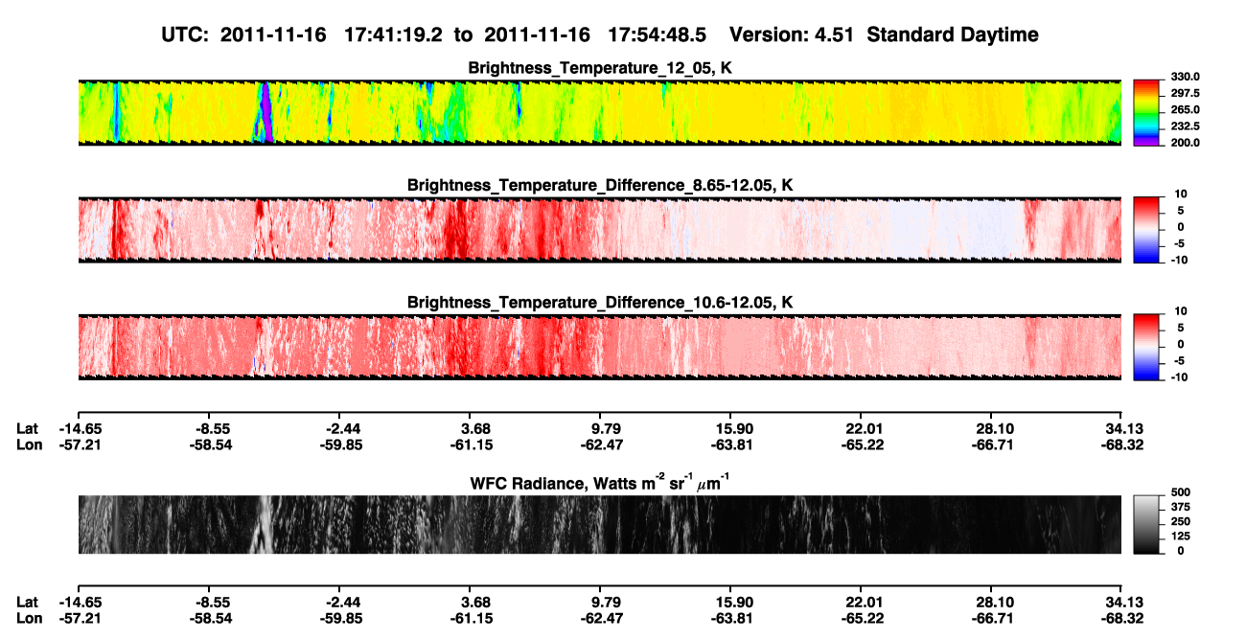Click the '125' label on WFC color bar

[x=1180, y=536]
